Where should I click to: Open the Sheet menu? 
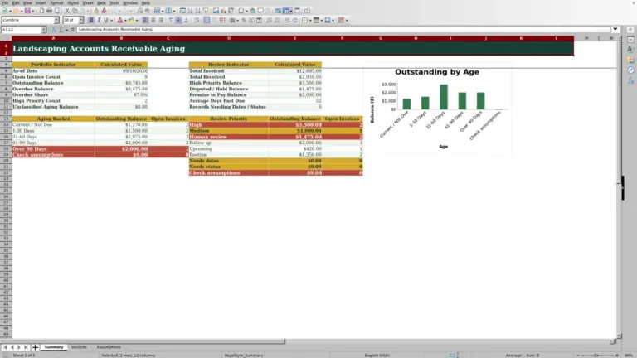point(88,2)
